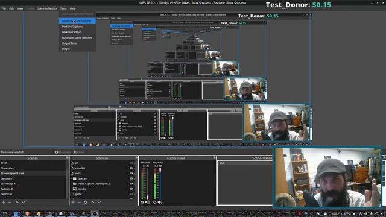Move the selected scene down in Scenes
Screen dimensions: 386x217
click(23, 203)
